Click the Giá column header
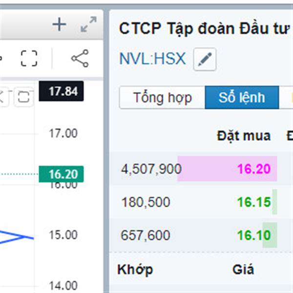Image resolution: width=293 pixels, height=293 pixels. click(x=243, y=270)
